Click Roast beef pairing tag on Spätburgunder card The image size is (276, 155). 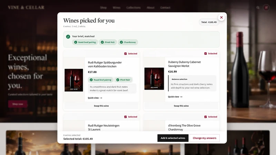[x=101, y=80]
